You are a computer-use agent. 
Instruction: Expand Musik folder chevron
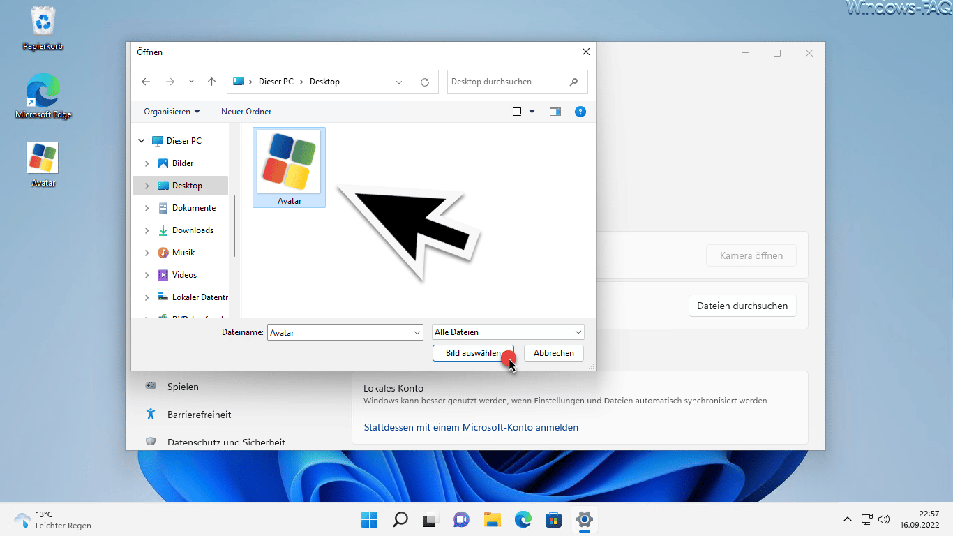point(147,253)
